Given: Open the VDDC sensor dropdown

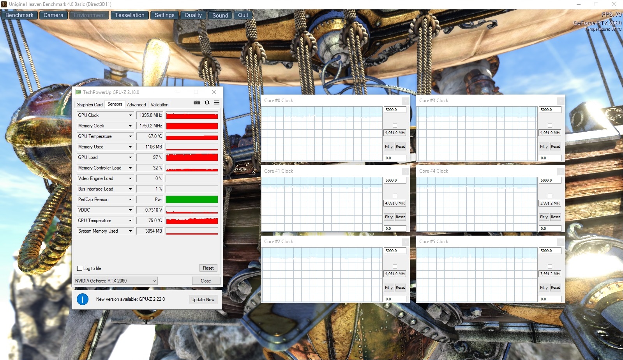Looking at the screenshot, I should pos(130,210).
